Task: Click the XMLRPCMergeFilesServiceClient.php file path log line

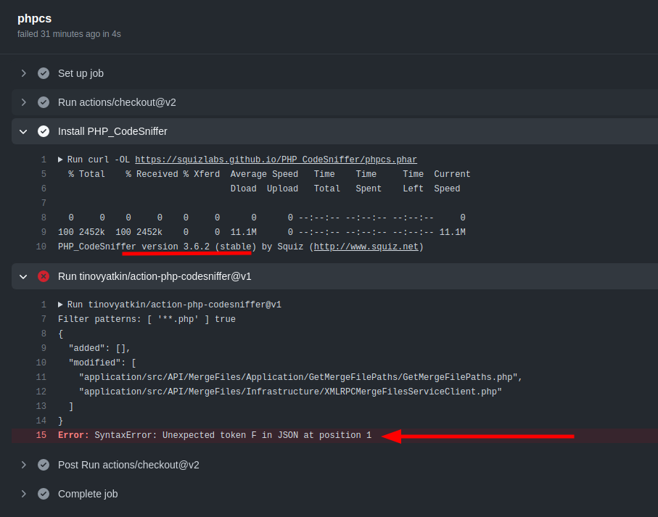Action: pos(290,392)
